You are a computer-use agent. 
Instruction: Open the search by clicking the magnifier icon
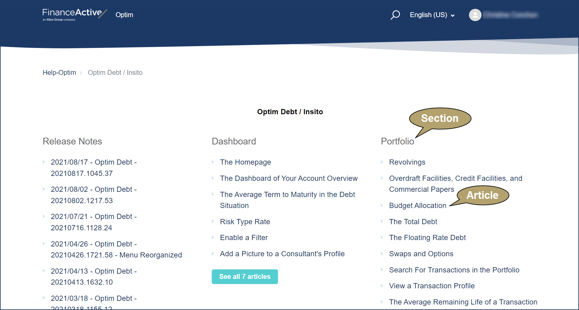point(395,15)
